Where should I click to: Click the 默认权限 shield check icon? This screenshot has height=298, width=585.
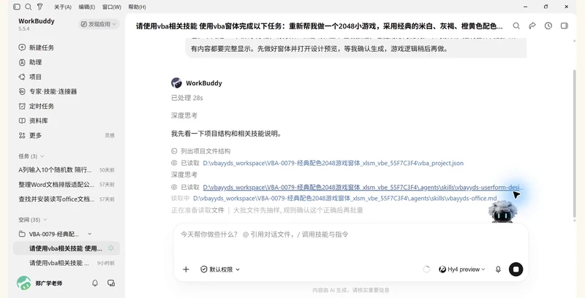[x=204, y=270]
